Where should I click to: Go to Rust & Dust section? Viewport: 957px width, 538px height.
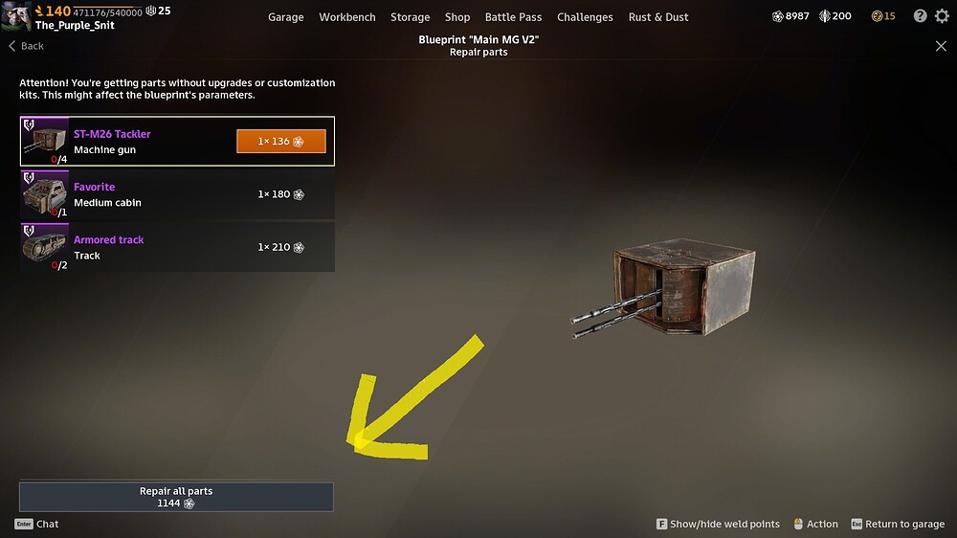tap(658, 17)
